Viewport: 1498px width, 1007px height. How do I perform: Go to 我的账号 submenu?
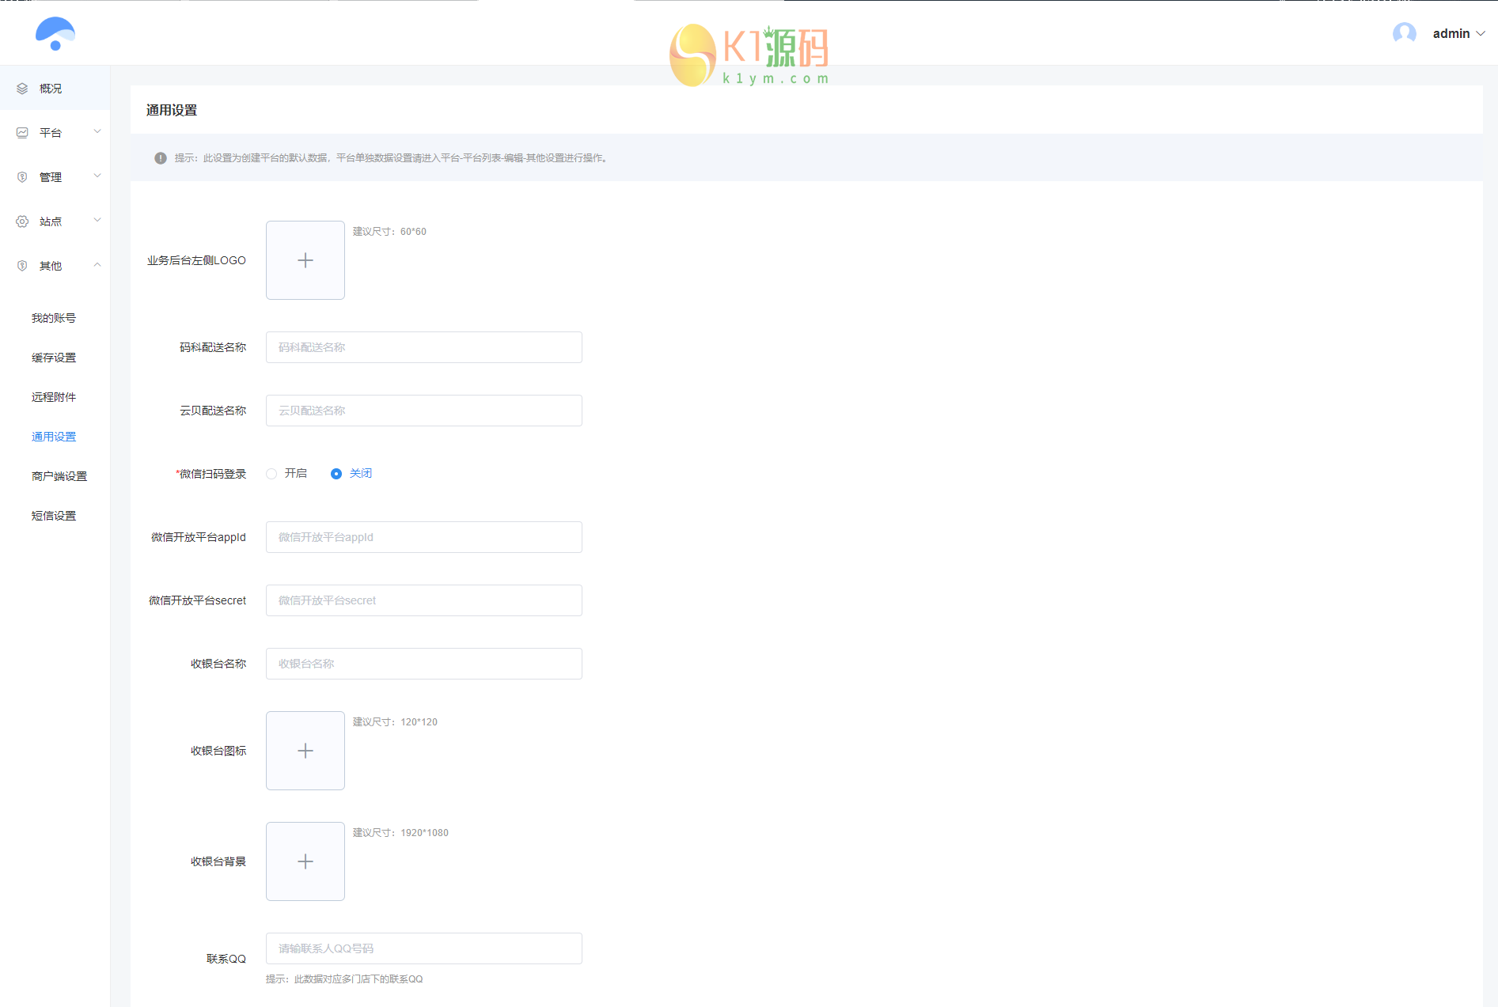(54, 318)
